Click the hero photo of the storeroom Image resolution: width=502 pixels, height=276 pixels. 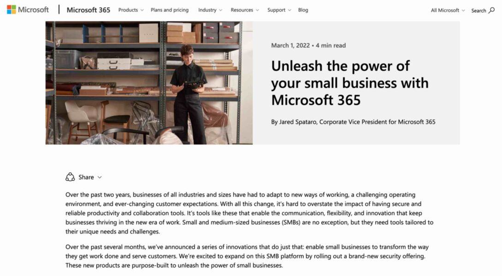point(149,83)
